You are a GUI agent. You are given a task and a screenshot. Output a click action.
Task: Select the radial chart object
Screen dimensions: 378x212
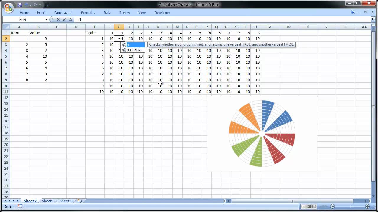tap(262, 133)
